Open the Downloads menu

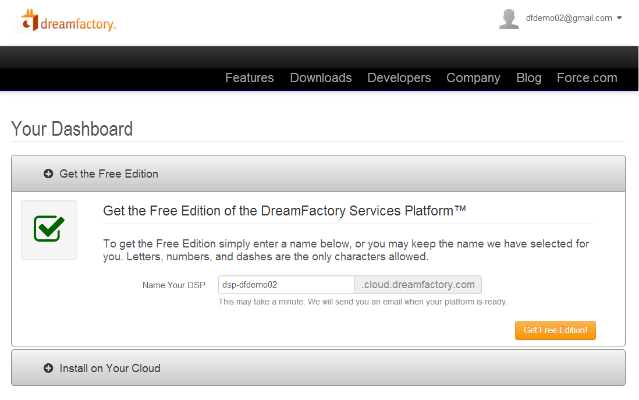click(x=321, y=77)
